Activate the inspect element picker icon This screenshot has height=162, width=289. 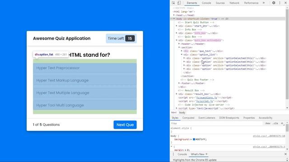(173, 3)
